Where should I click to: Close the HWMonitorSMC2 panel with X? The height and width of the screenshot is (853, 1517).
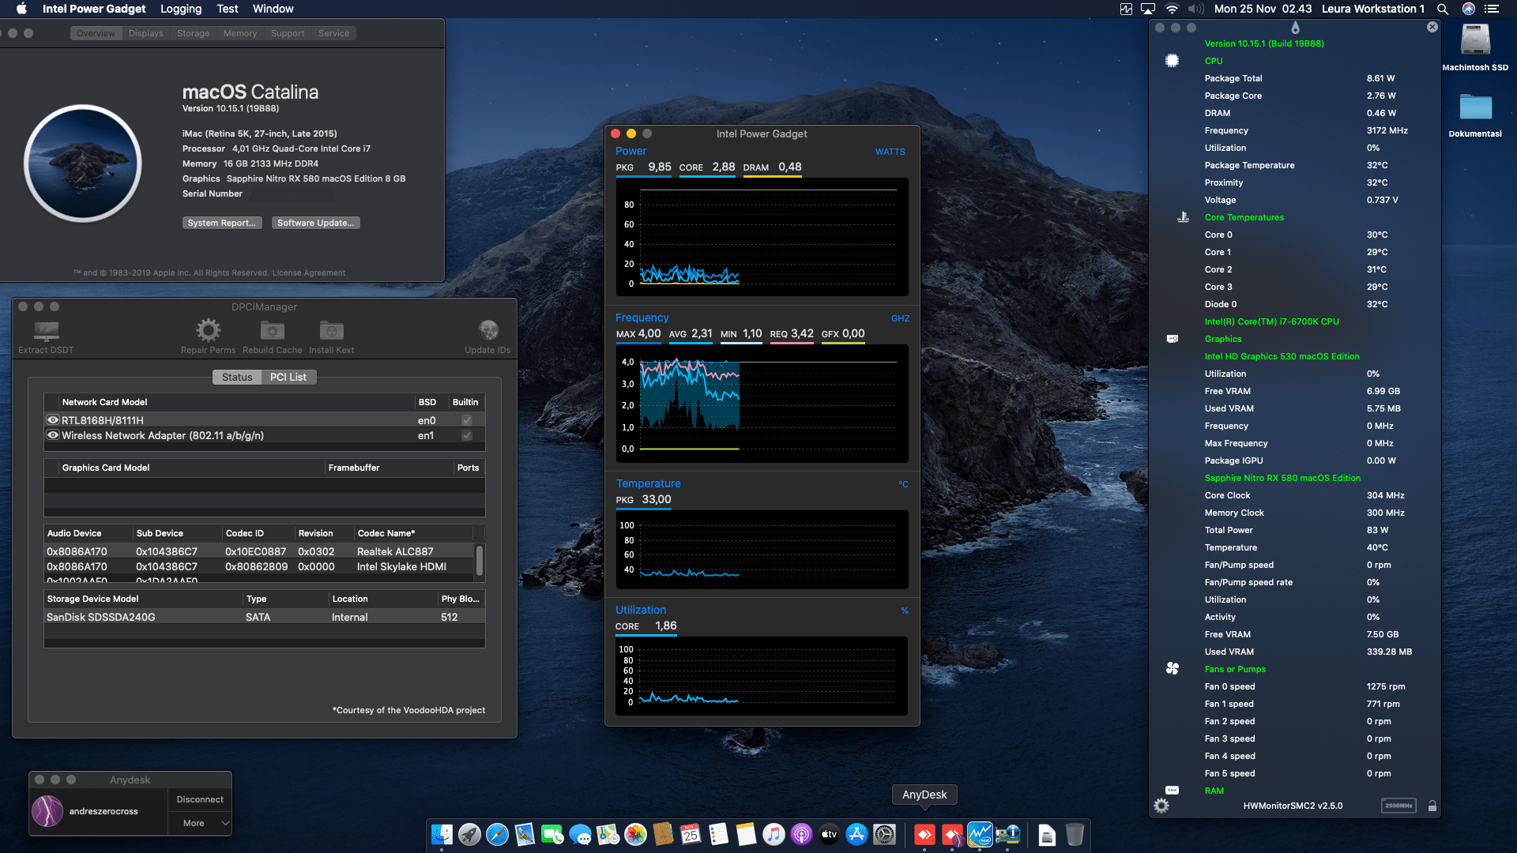click(x=1432, y=27)
